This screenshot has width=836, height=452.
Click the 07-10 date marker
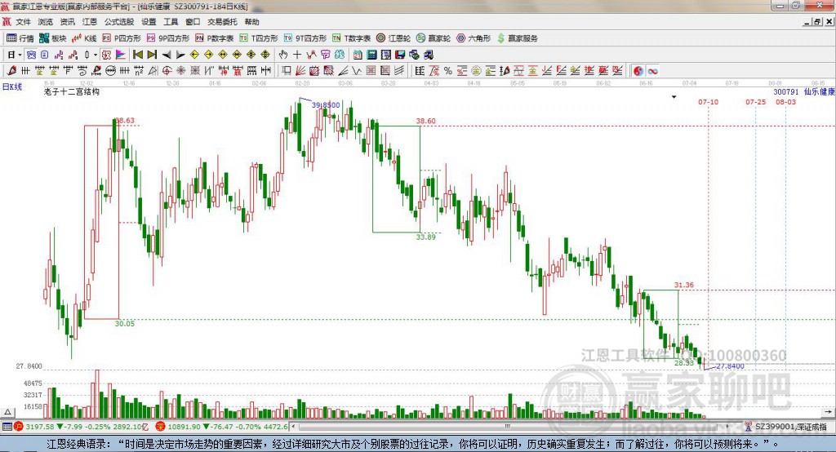708,102
